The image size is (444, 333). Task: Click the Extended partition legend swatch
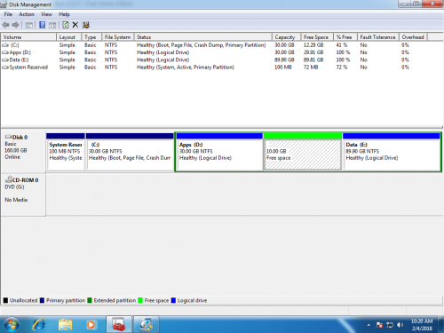pos(90,300)
